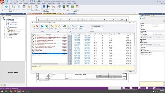Click the origin link in row 5
Screen dimensions: 165x93
pos(77,42)
